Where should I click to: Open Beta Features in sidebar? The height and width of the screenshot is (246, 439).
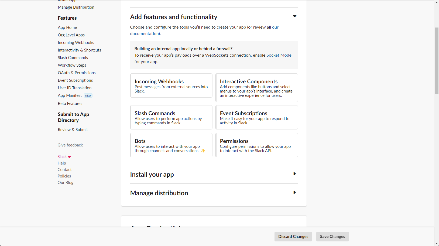pyautogui.click(x=70, y=104)
